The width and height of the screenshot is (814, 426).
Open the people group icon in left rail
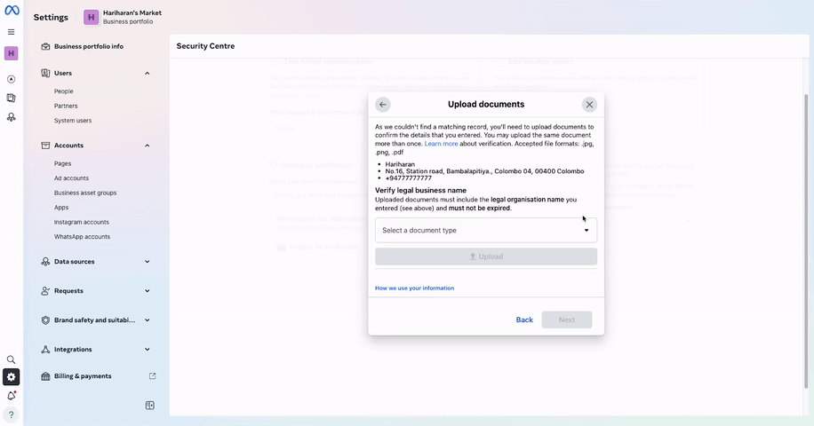tap(11, 117)
